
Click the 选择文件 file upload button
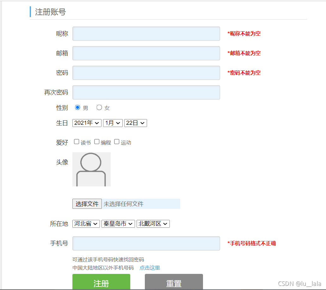[87, 204]
